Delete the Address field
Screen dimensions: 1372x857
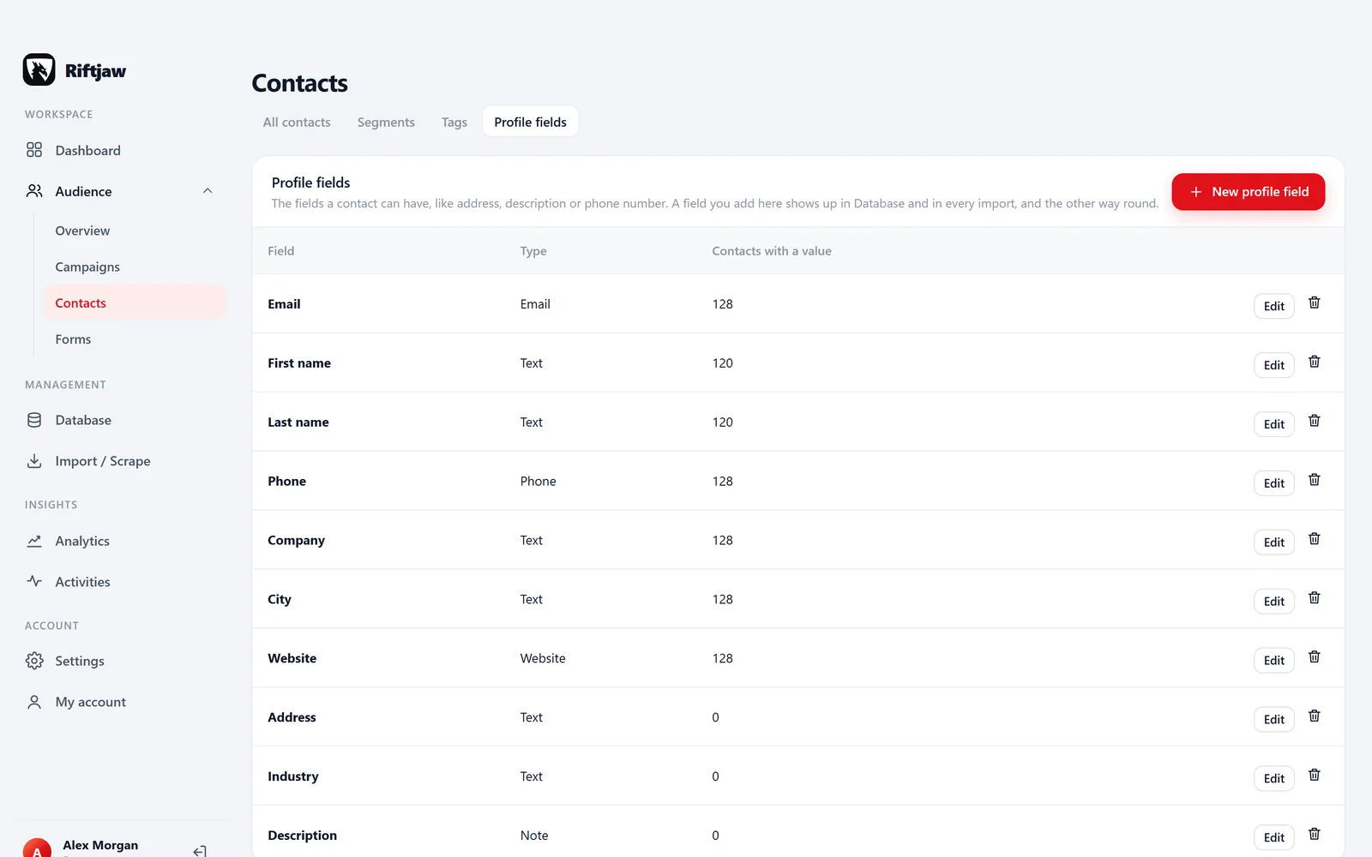pyautogui.click(x=1314, y=716)
